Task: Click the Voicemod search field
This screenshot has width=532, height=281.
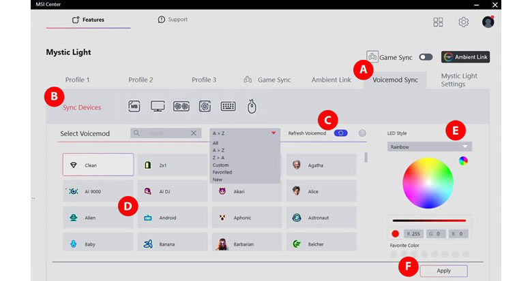Action: point(166,133)
